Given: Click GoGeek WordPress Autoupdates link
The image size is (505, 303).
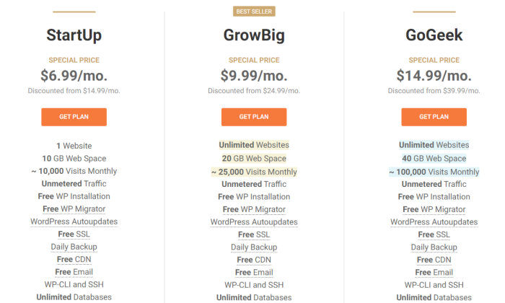Looking at the screenshot, I should click(434, 222).
